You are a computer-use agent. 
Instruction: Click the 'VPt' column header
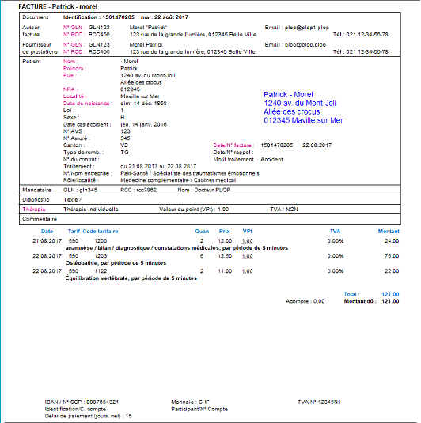[248, 232]
